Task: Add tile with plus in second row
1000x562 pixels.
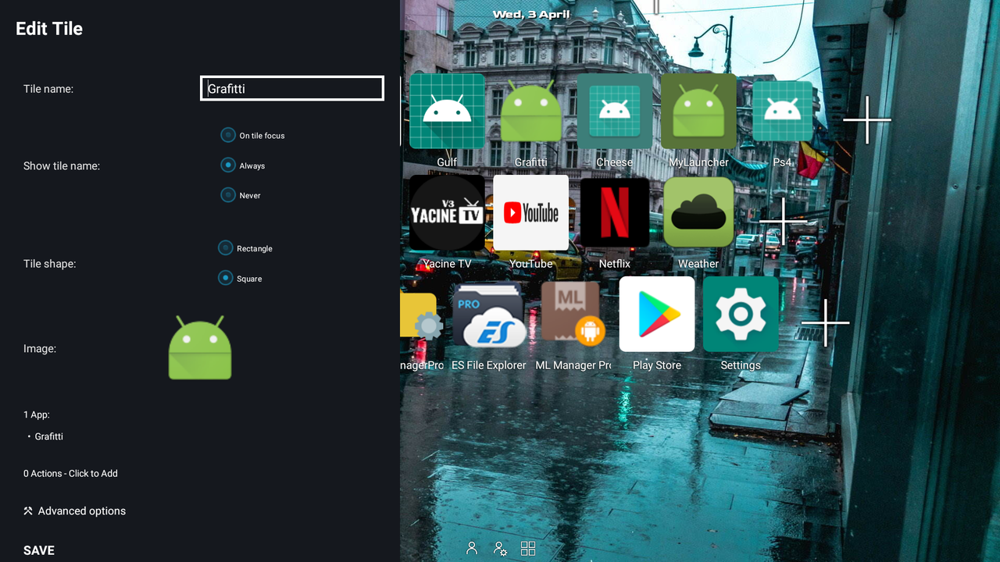Action: [x=783, y=221]
